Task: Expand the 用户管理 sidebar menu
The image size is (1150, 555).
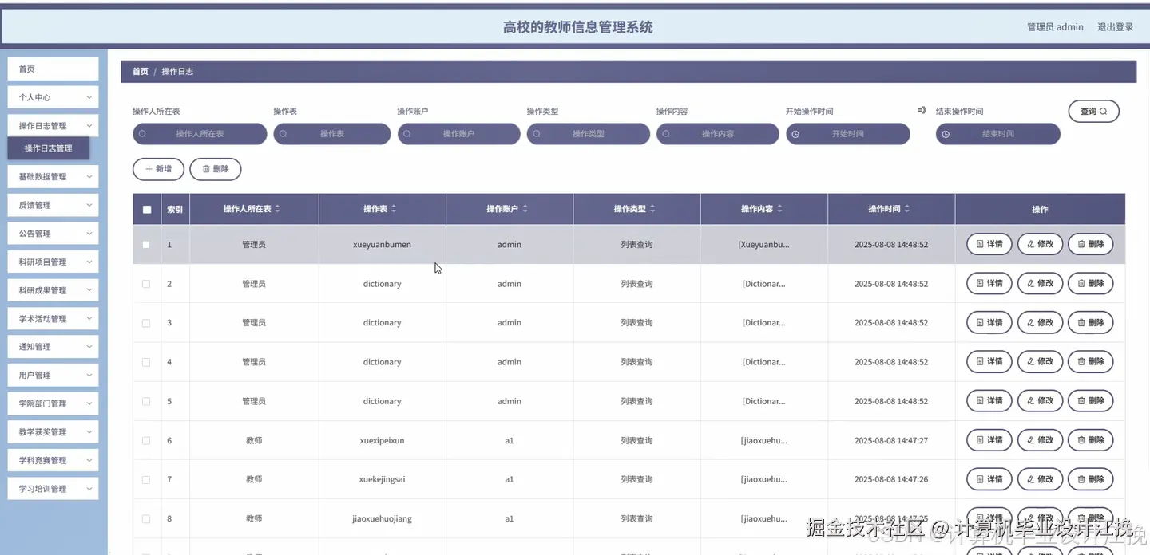Action: pos(52,375)
